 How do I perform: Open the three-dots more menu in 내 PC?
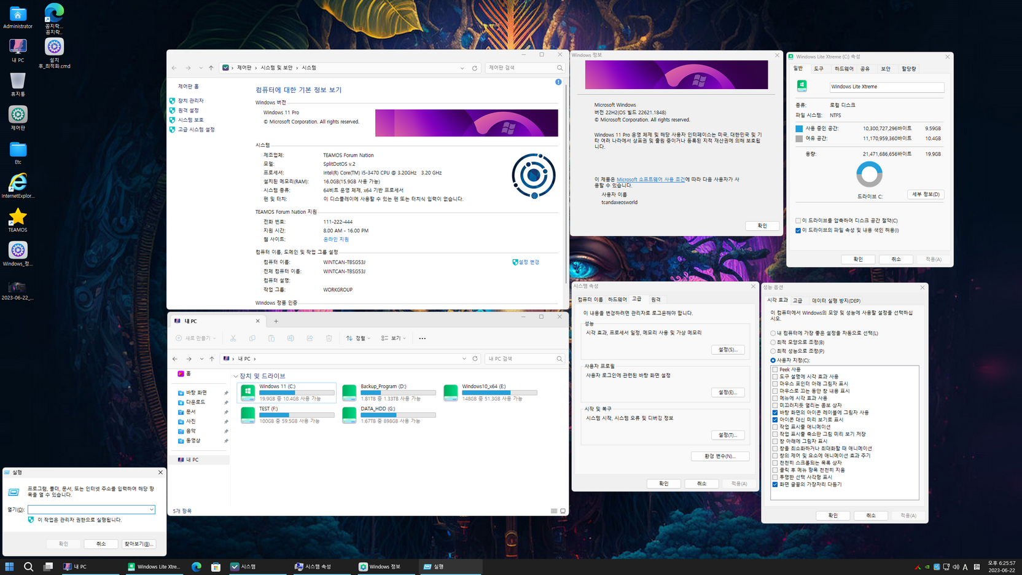tap(422, 338)
